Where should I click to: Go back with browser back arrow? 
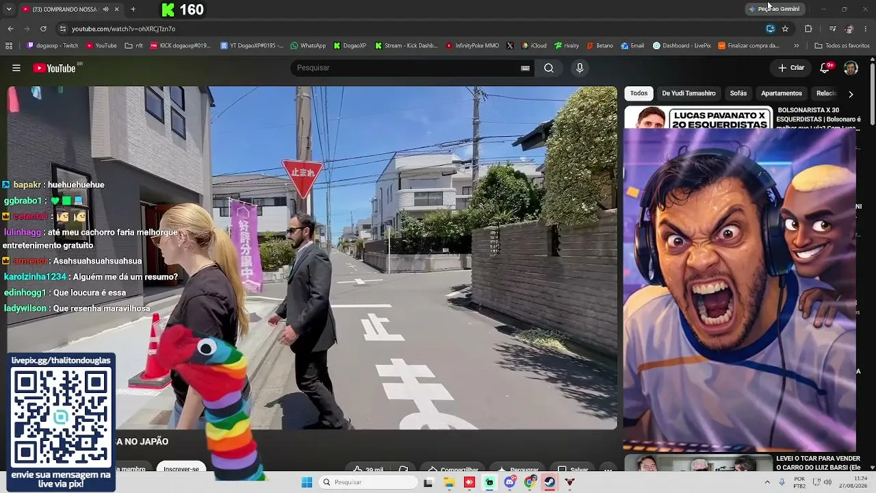pyautogui.click(x=10, y=29)
